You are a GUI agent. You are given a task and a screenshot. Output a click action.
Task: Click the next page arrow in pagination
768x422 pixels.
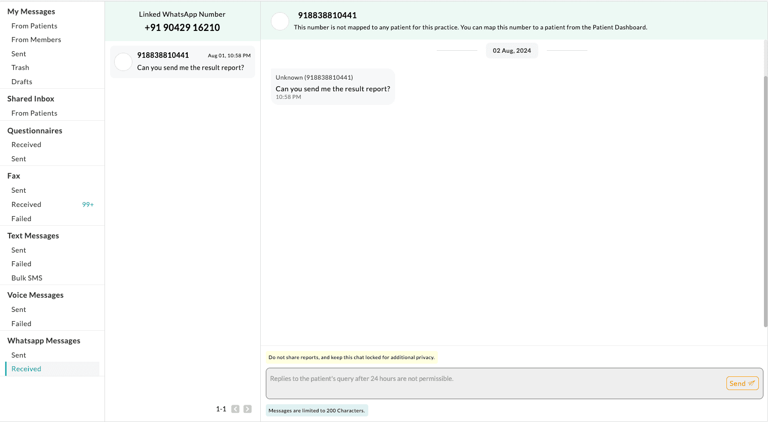pyautogui.click(x=248, y=409)
